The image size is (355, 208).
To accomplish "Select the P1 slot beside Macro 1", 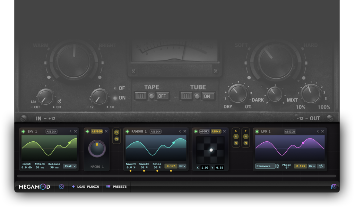I will coord(116,132).
